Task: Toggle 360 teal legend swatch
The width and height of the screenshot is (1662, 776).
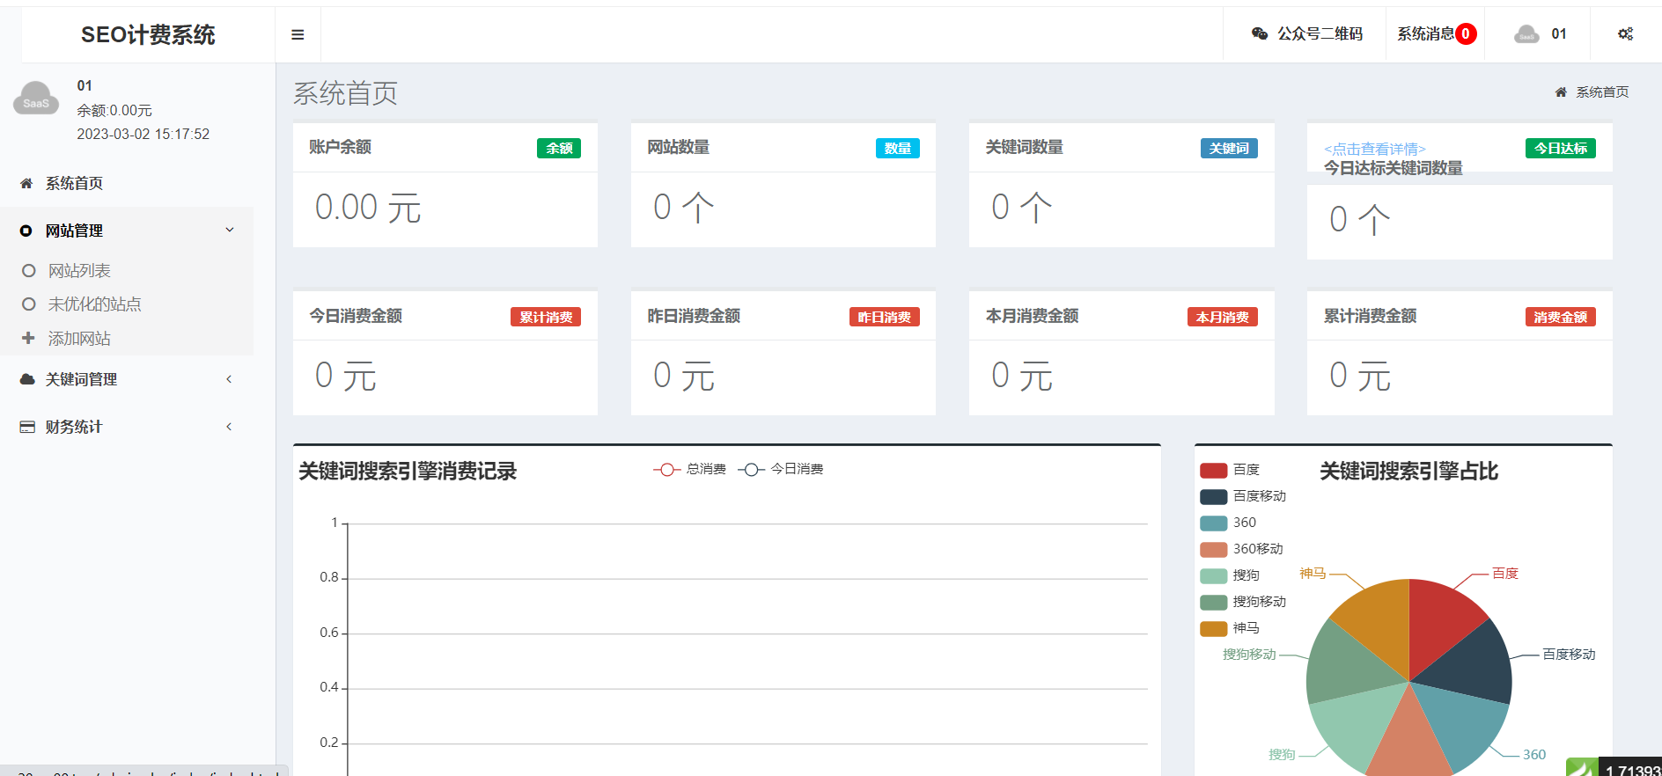Action: click(1213, 523)
